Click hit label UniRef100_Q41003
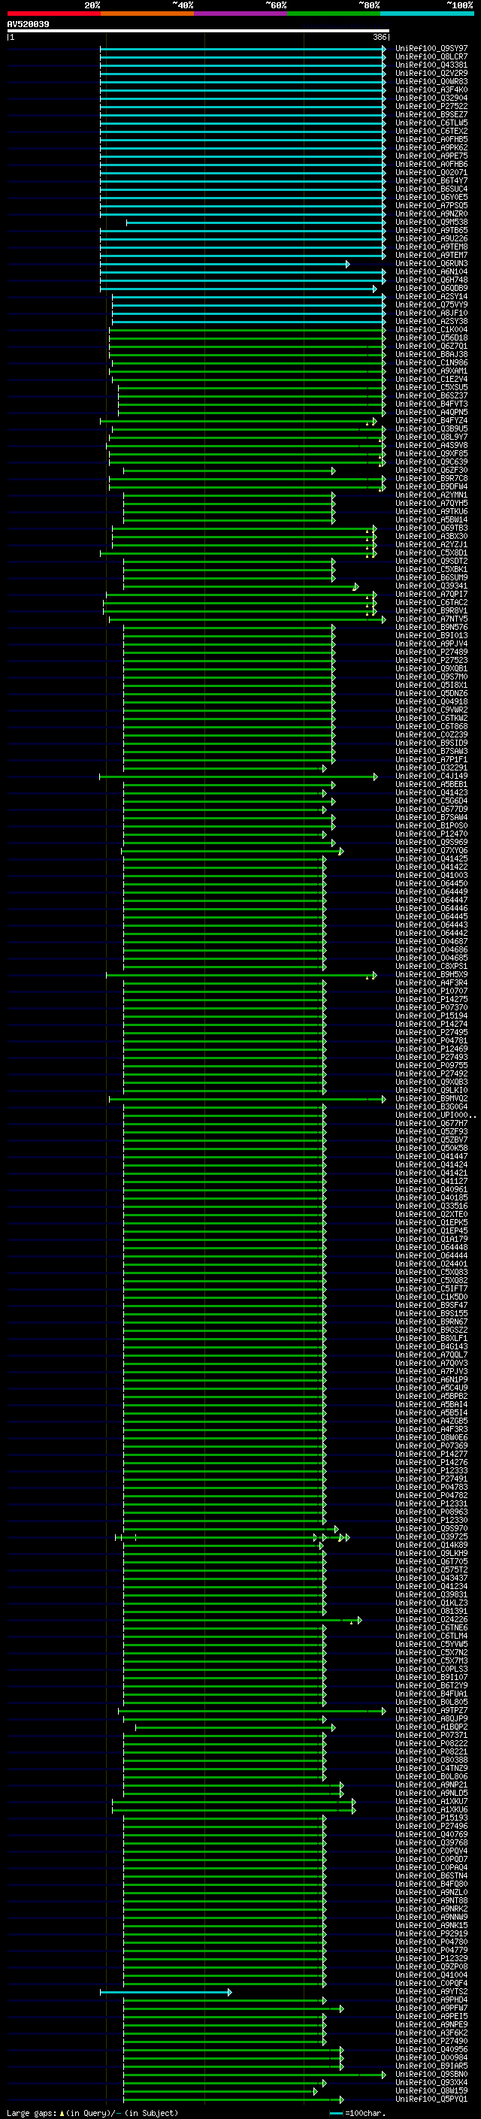The width and height of the screenshot is (481, 2119). pyautogui.click(x=431, y=876)
